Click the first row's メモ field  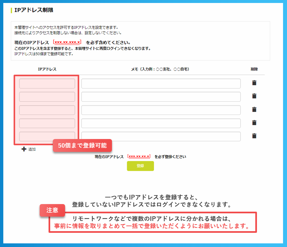click(161, 84)
